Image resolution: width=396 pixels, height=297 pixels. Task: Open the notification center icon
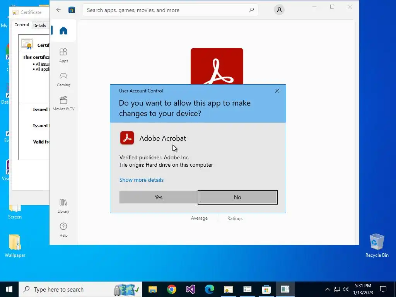click(x=383, y=289)
